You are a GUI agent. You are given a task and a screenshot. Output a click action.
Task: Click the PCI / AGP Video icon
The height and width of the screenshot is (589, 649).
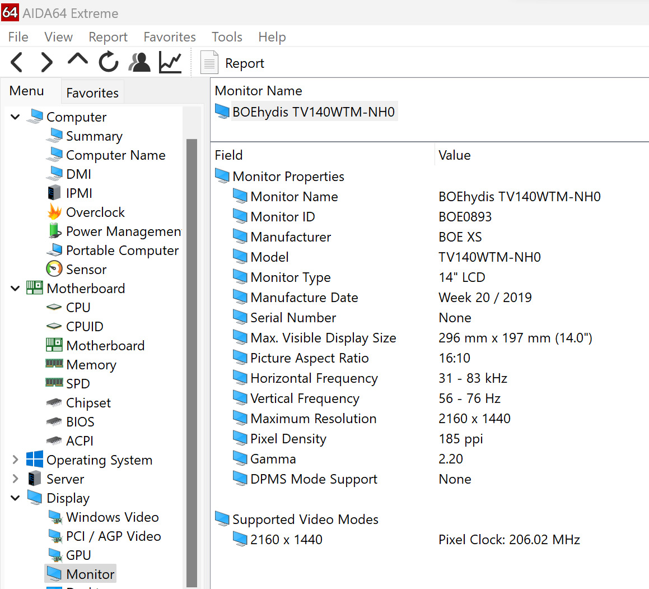click(55, 536)
